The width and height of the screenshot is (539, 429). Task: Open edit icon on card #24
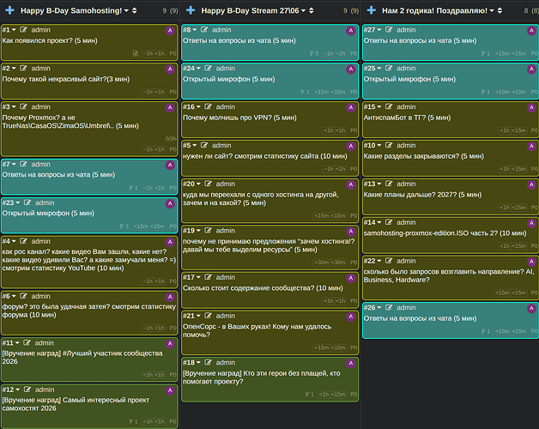click(208, 69)
